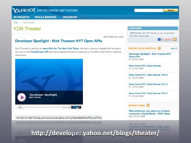Click the developer.yahoo.net/blogs/theater URL caption
This screenshot has height=143, width=191.
pos(95,133)
